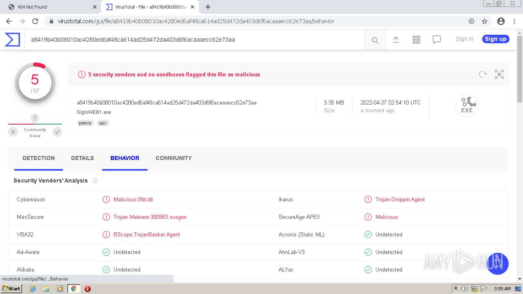Click the file hash text in details
The image size is (523, 294).
pos(167,102)
